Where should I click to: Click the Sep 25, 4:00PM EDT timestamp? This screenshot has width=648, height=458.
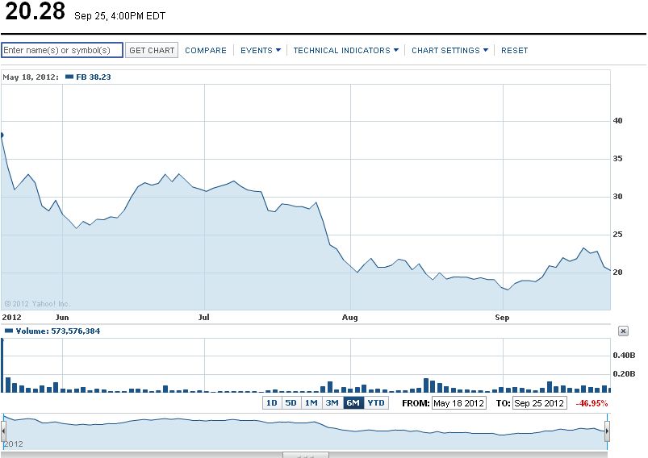pyautogui.click(x=120, y=16)
